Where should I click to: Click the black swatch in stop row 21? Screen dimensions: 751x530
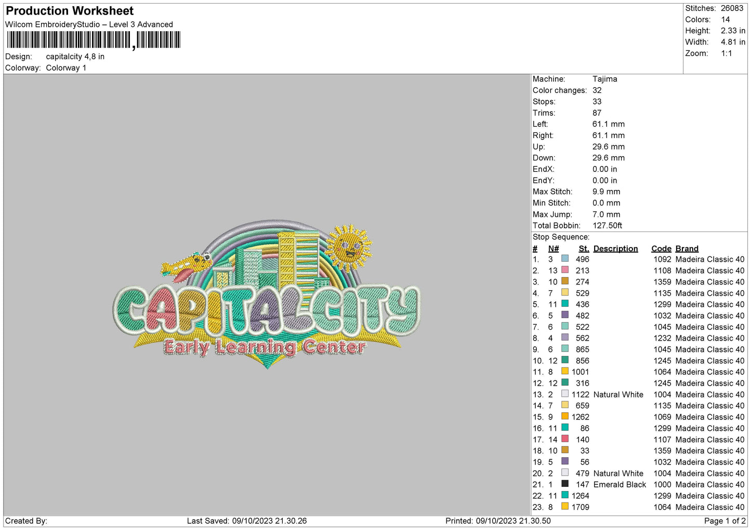pyautogui.click(x=565, y=484)
